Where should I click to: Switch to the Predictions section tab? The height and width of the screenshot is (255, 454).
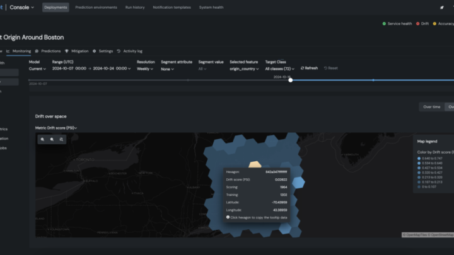coord(48,51)
